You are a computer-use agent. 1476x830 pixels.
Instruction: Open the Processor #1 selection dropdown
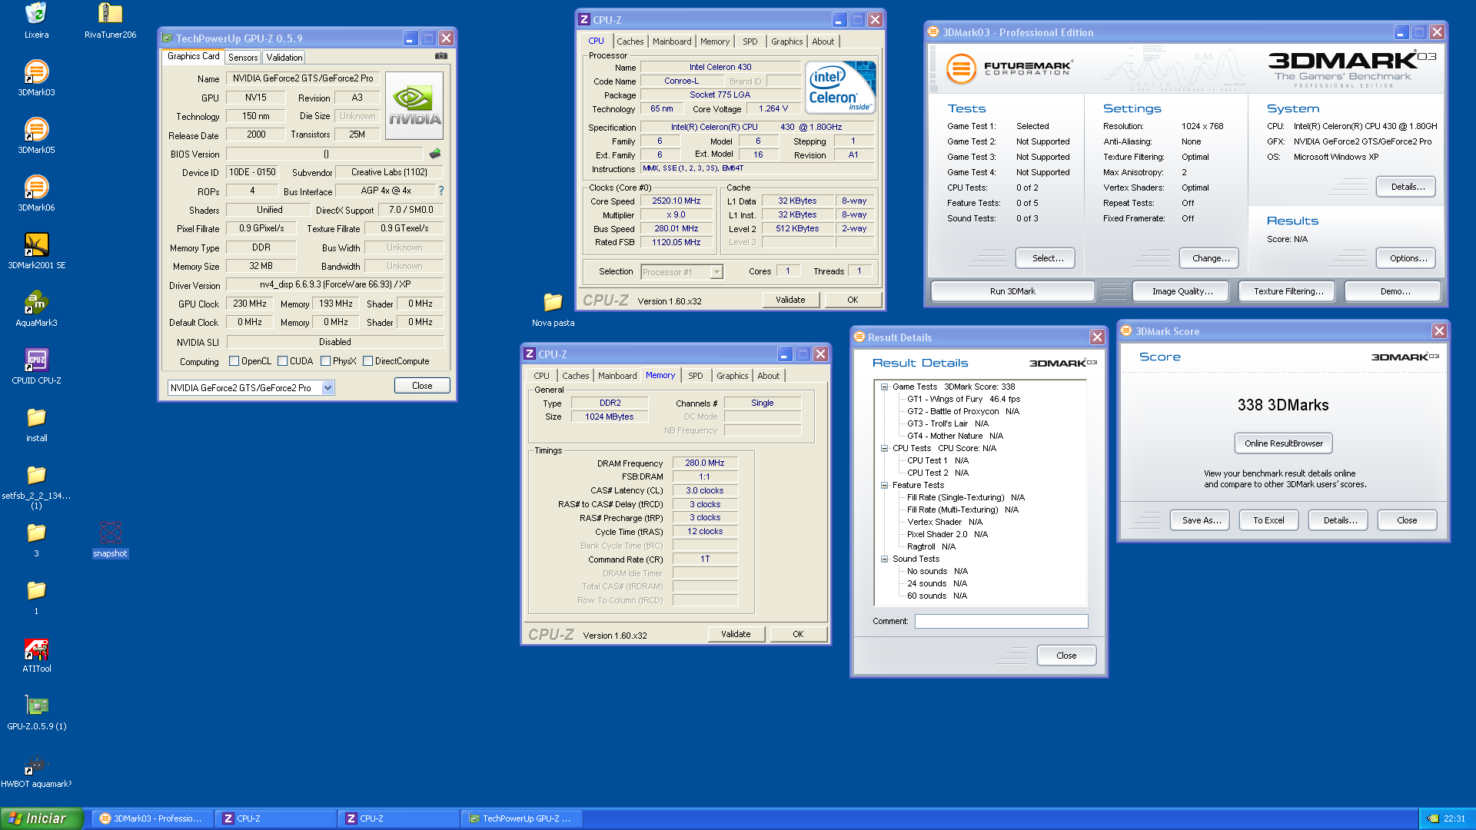coord(716,272)
